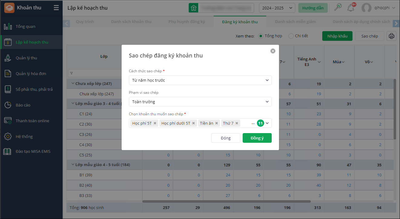400x219 pixels.
Task: Select the Chi tiết view option
Action: (x=291, y=36)
